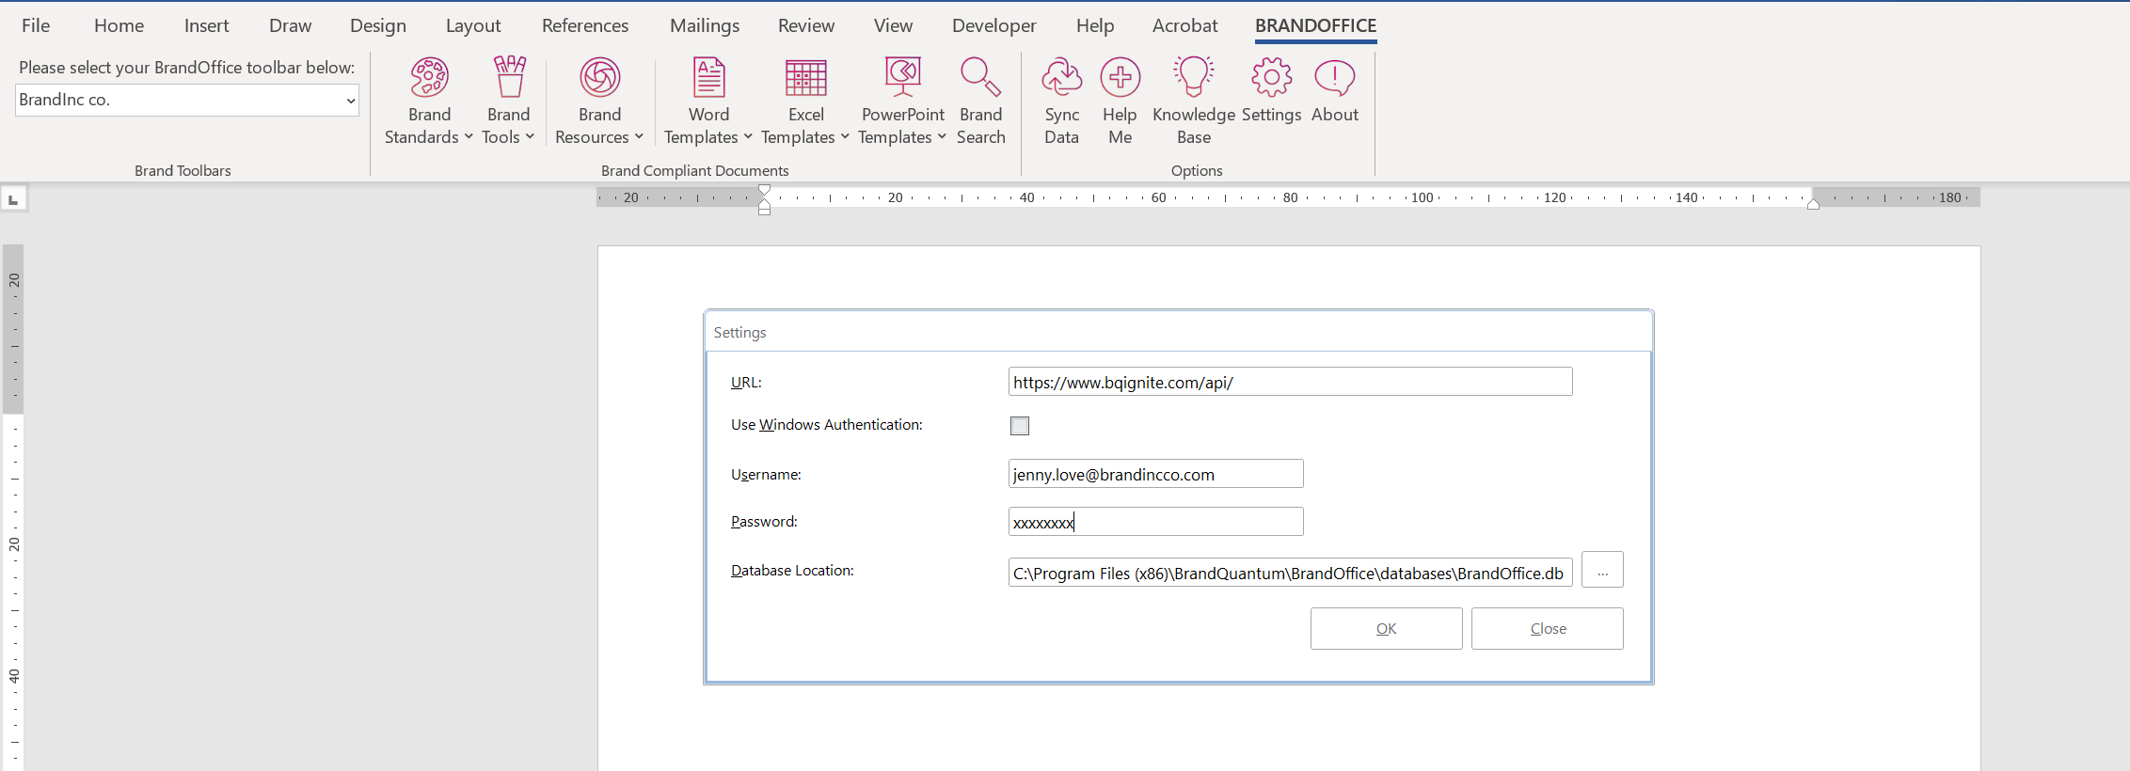Click the left indent square on ruler
The height and width of the screenshot is (771, 2130).
point(764,211)
